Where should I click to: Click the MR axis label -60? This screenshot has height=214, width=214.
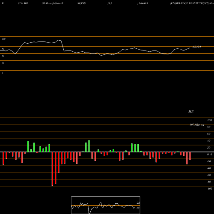pos(209,175)
